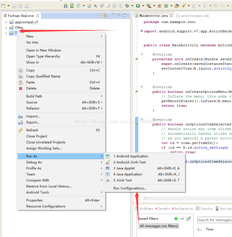Click the Search for messages field
Viewport: 232px width, 237px height.
215,220
